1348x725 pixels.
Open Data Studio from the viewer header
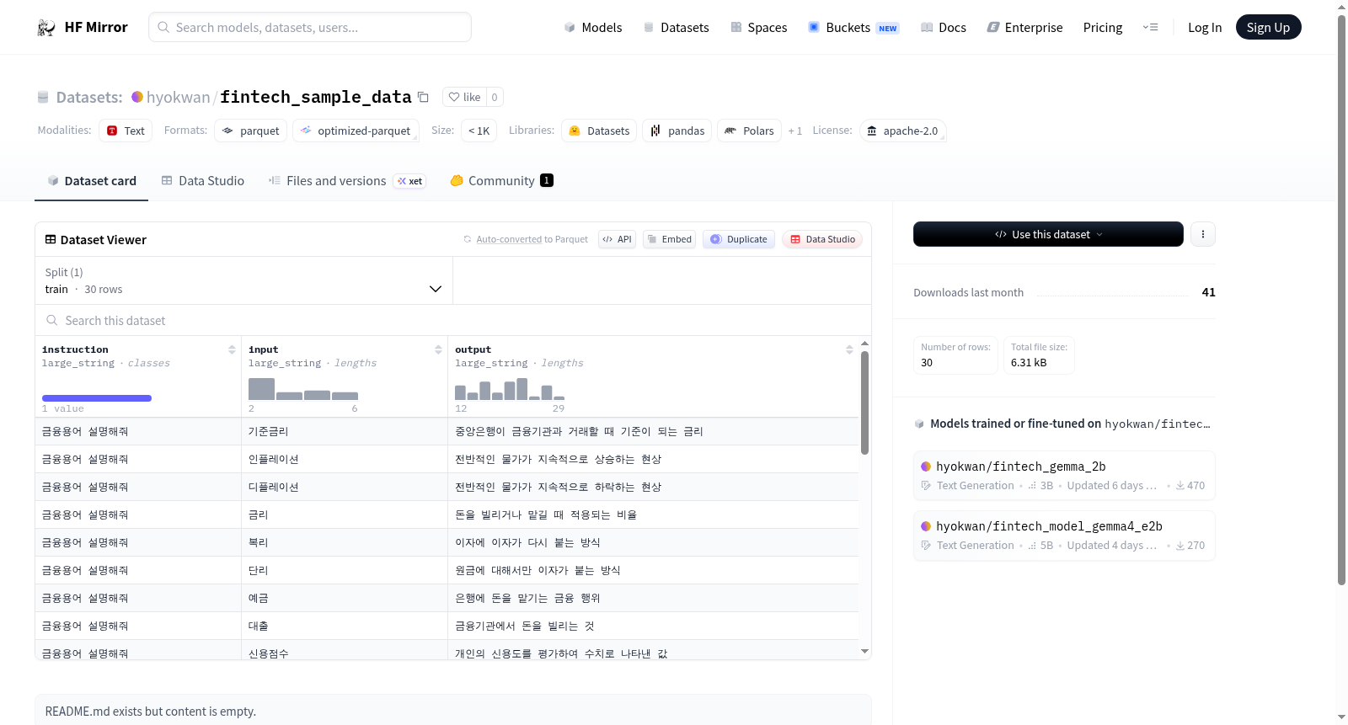click(x=822, y=239)
